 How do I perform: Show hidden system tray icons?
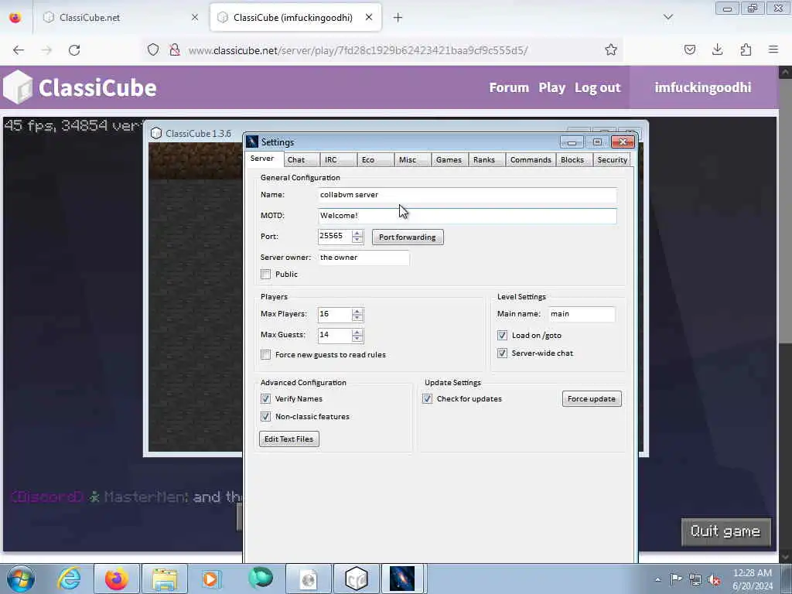(657, 579)
